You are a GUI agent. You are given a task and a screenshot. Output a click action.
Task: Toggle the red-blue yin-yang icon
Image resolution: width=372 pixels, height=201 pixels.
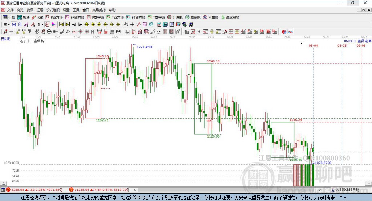coord(284,32)
